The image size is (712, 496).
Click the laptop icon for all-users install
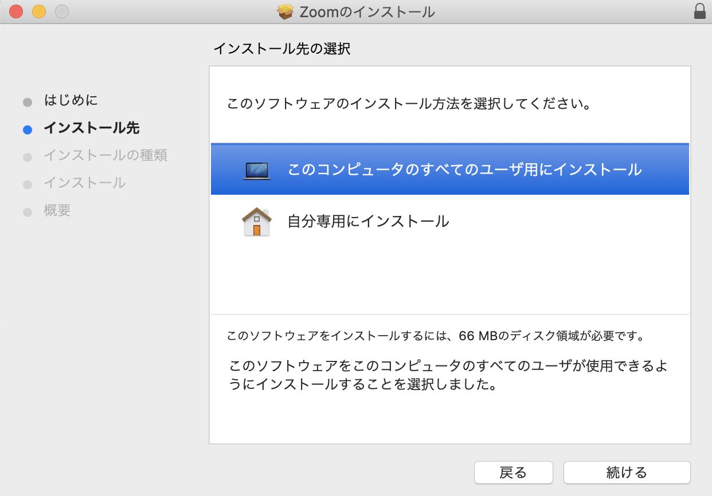point(256,170)
